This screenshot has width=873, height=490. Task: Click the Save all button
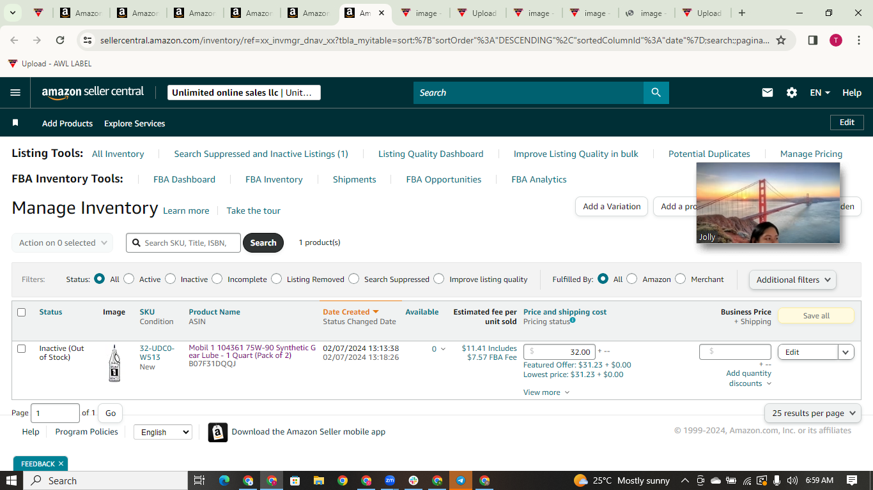point(816,315)
